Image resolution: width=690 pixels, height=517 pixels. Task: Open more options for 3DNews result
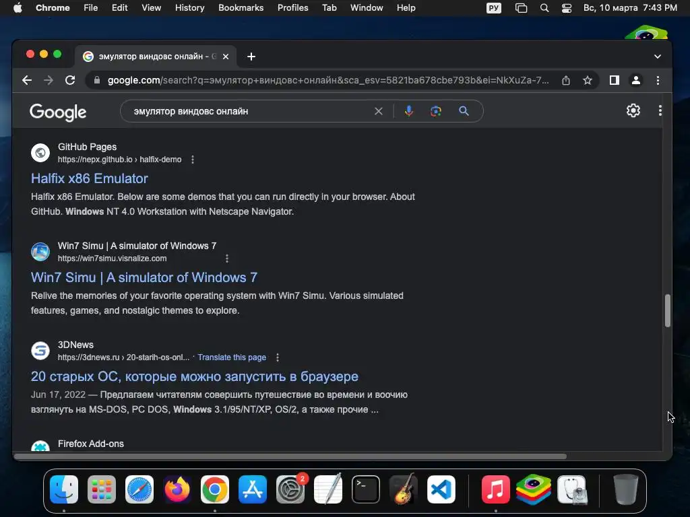[x=277, y=357]
